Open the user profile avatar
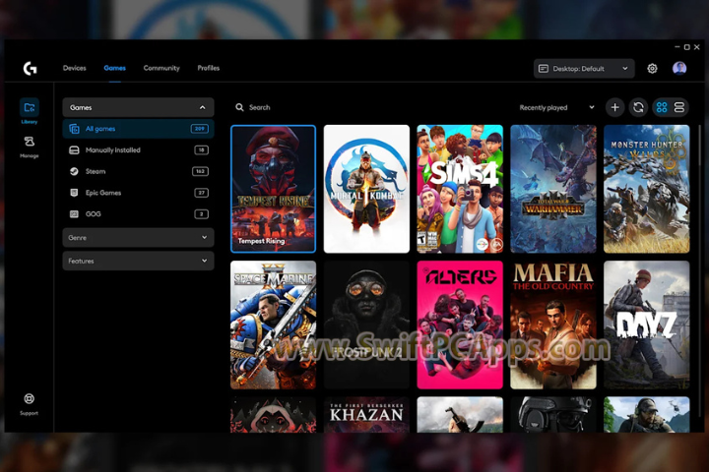The width and height of the screenshot is (709, 472). 679,68
